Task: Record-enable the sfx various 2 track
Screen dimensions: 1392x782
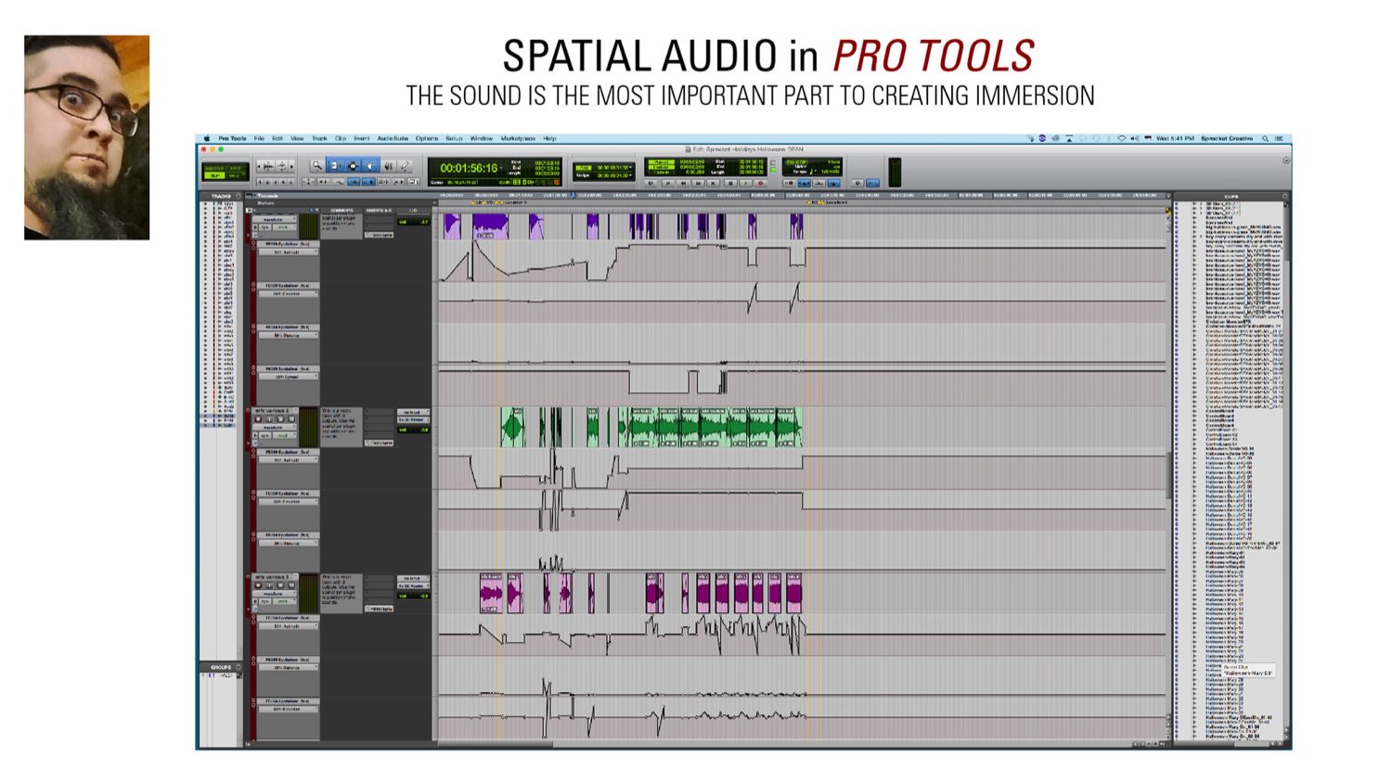Action: [x=258, y=418]
